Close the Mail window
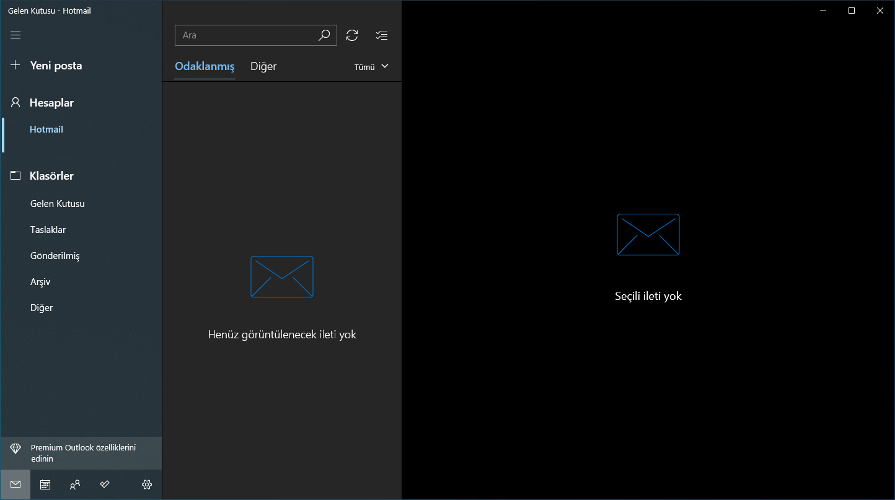Image resolution: width=895 pixels, height=500 pixels. (x=880, y=11)
